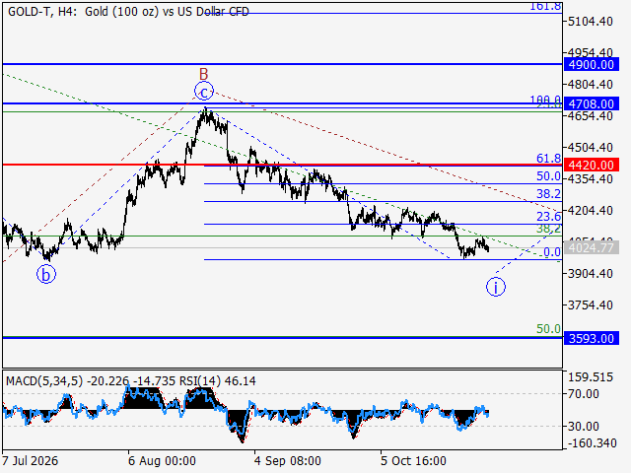
Task: Click the MACD(5,34,5) RSI(14) indicator label
Action: tap(131, 381)
